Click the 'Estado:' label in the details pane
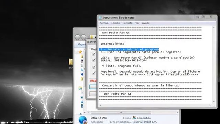Image resolution: width=220 pixels, height=124 pixels. click(x=127, y=118)
